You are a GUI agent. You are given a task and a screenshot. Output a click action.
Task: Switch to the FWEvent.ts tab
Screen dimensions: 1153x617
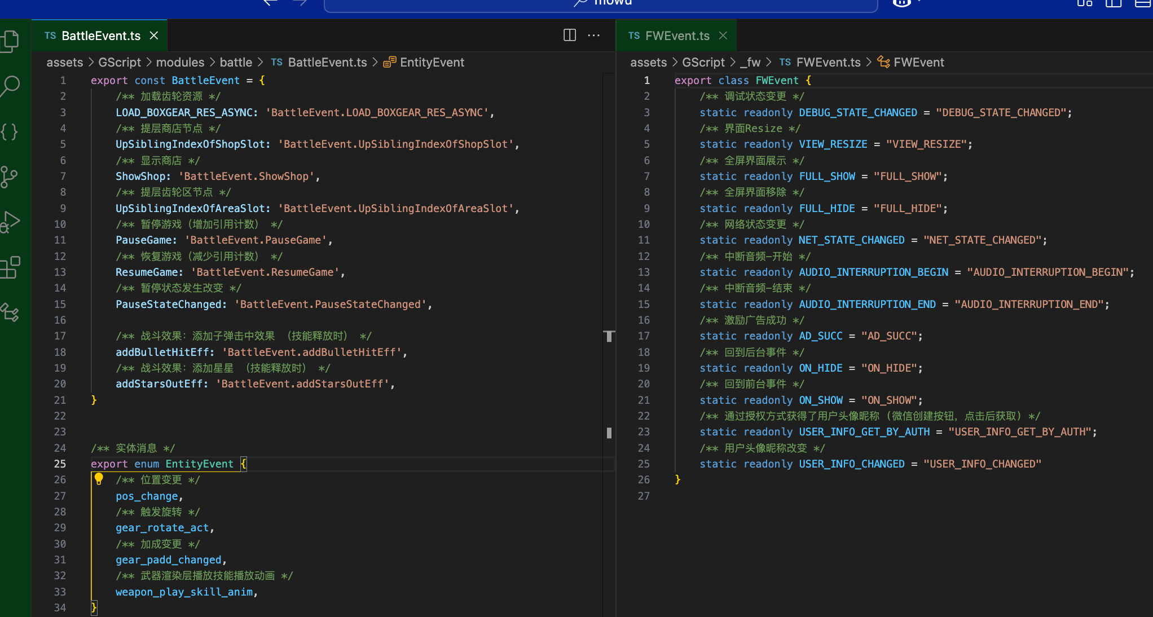pyautogui.click(x=677, y=36)
